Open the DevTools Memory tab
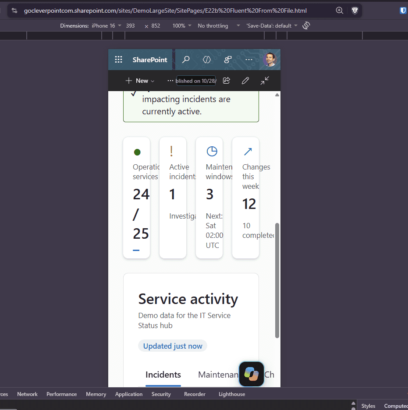 coord(96,394)
